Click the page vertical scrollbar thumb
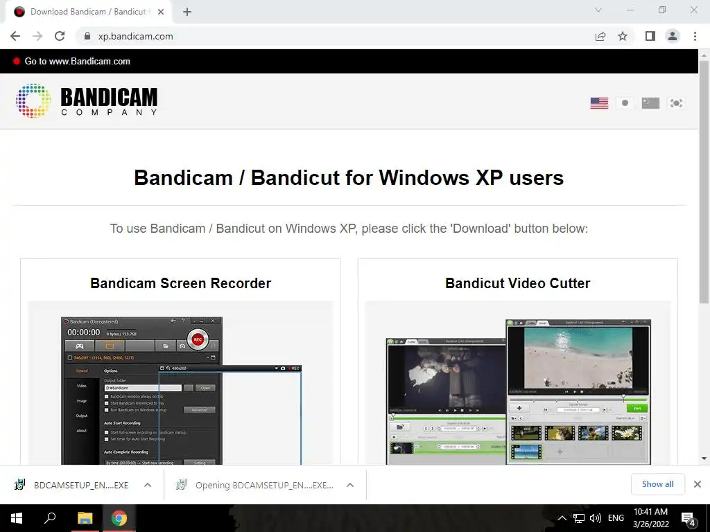 (704, 182)
